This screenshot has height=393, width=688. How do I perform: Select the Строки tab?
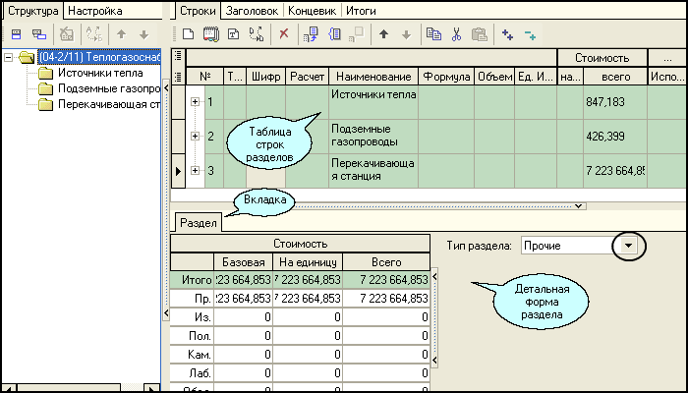[x=198, y=11]
